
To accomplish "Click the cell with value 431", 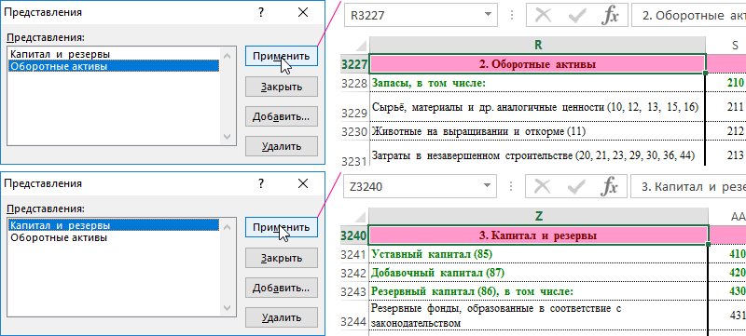I will coord(728,316).
